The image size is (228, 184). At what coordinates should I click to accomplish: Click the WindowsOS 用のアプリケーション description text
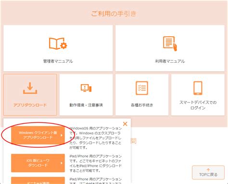(x=96, y=138)
